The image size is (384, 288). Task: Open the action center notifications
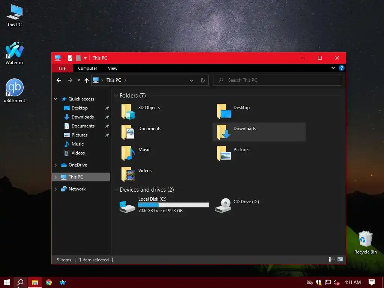click(372, 282)
